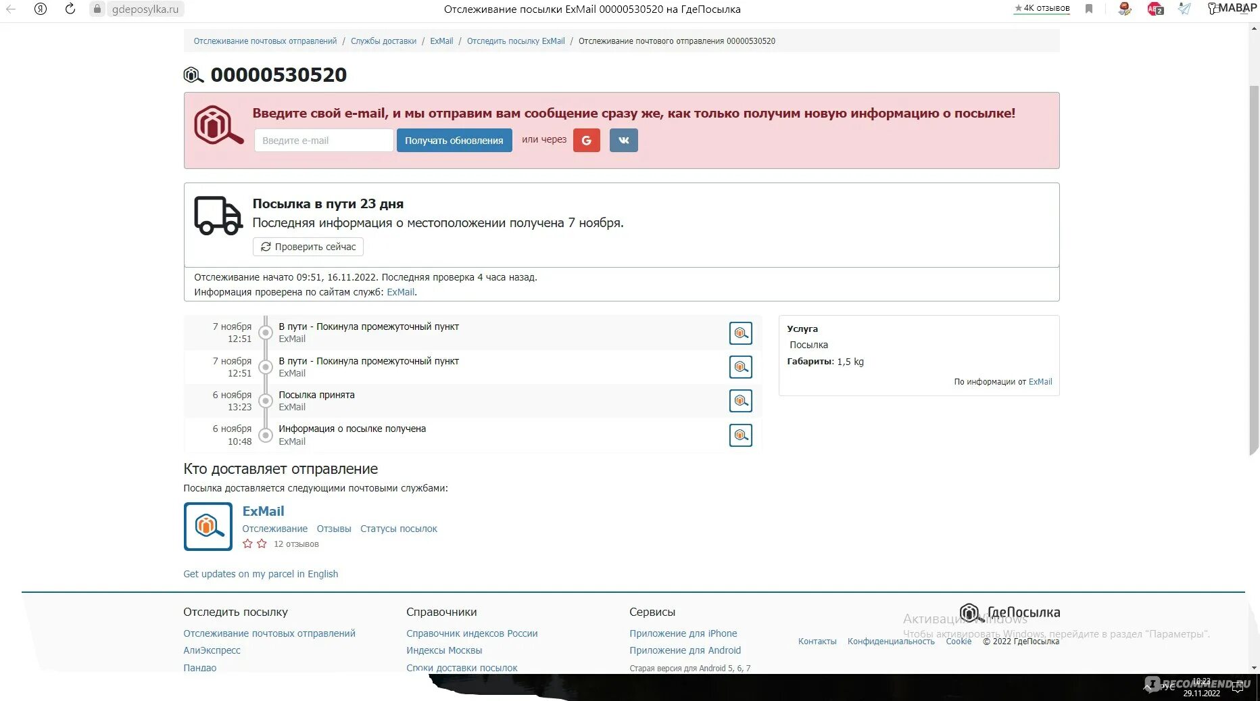
Task: Click the tracking icon for the second 7 ноября 12:51 row
Action: tap(741, 367)
